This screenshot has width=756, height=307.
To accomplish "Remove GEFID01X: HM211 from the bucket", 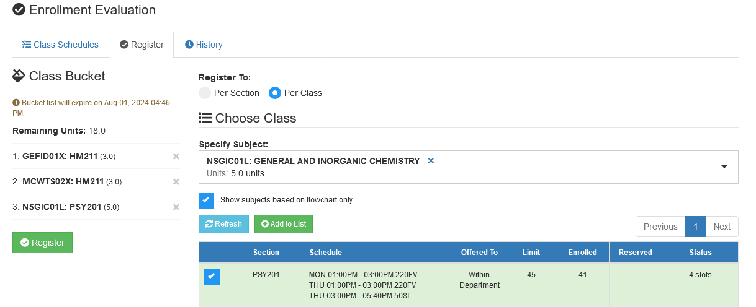I will point(176,157).
